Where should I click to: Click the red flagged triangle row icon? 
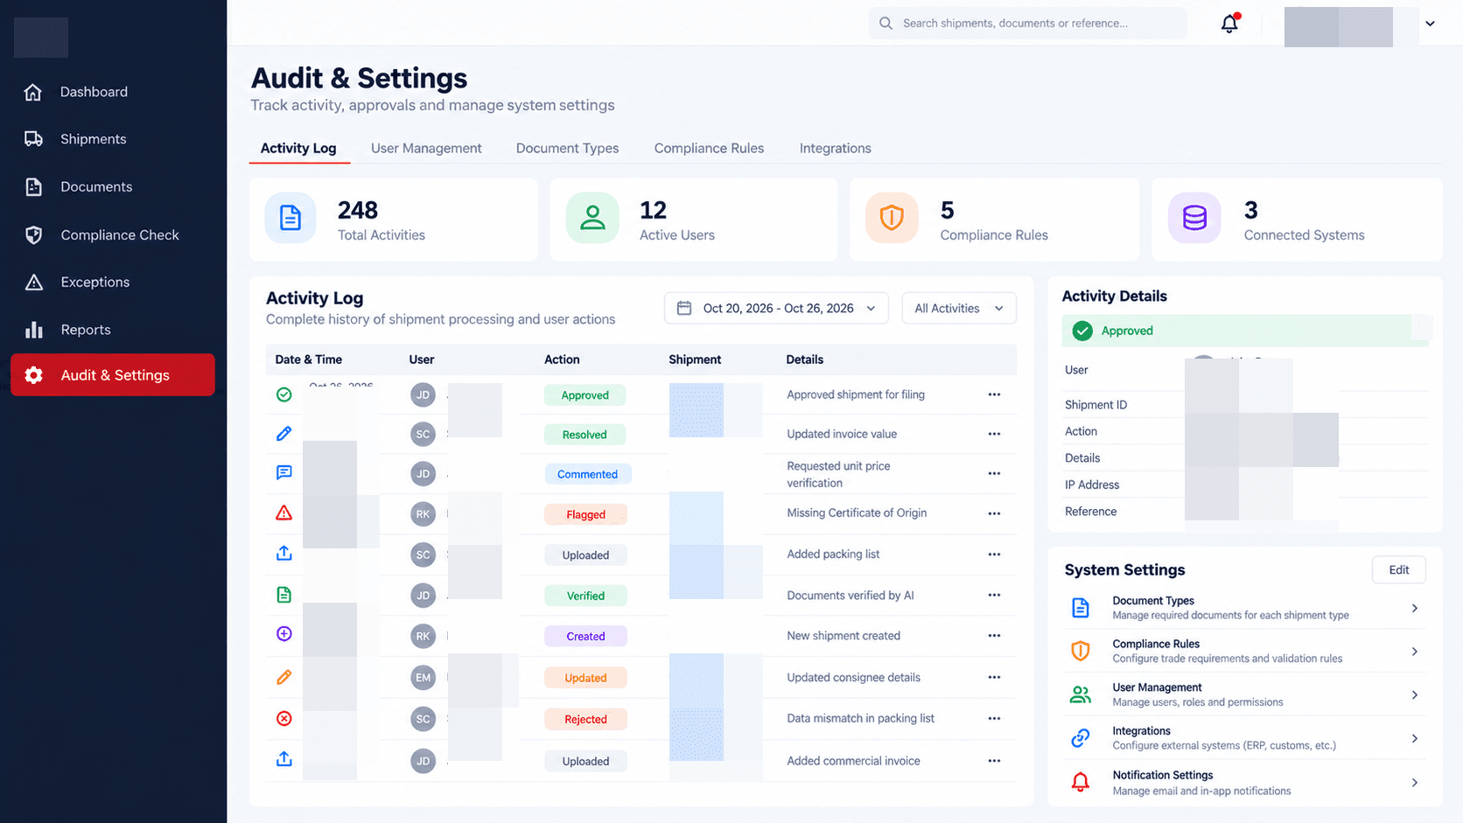click(283, 513)
